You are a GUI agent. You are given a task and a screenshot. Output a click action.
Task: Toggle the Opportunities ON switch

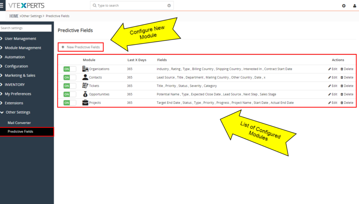[70, 94]
